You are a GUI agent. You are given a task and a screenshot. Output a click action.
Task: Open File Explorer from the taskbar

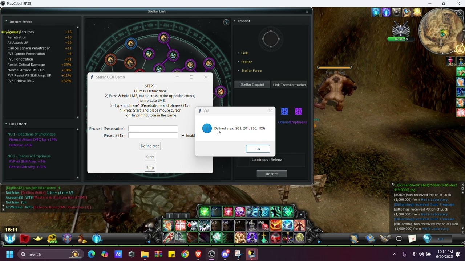pyautogui.click(x=145, y=254)
